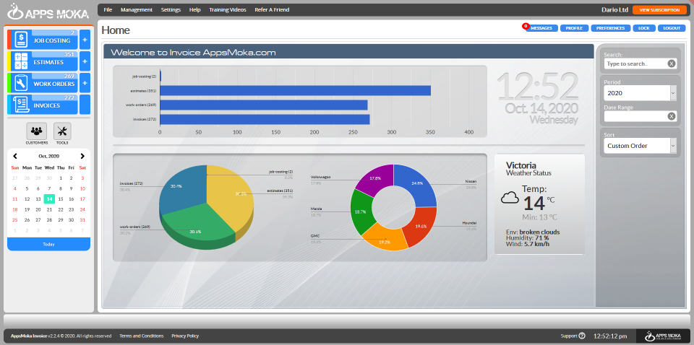Click the Today button under calendar
The height and width of the screenshot is (345, 694).
tap(48, 244)
